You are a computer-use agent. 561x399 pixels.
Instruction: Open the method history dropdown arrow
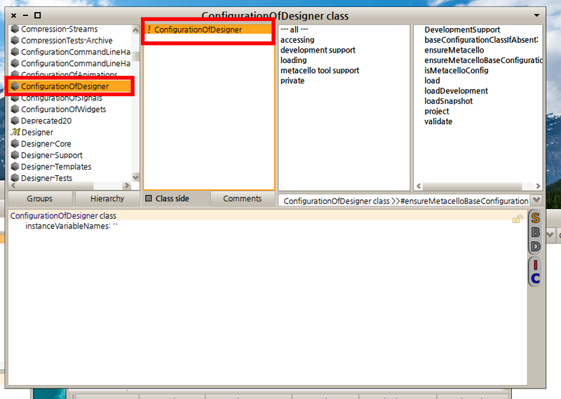(536, 201)
